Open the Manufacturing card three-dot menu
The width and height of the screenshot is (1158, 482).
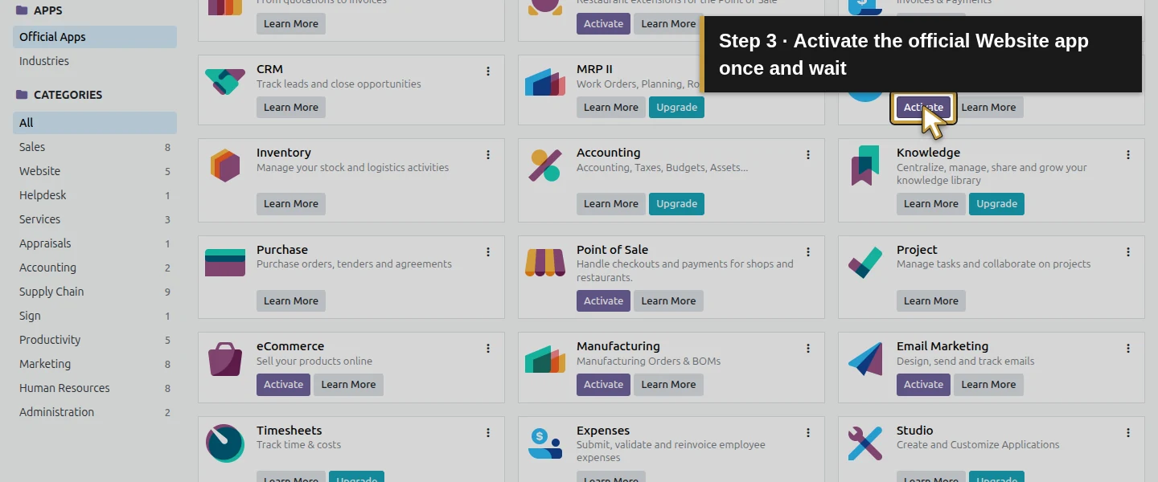pos(808,349)
